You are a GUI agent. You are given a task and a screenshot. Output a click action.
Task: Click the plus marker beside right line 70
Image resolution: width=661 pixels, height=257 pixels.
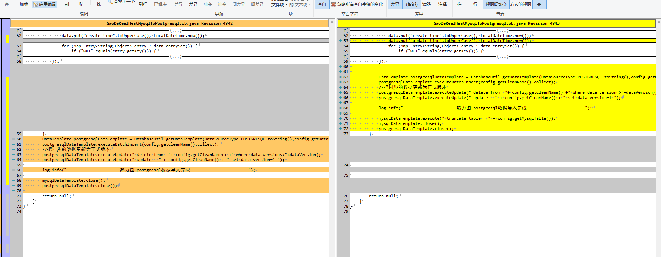click(x=341, y=118)
